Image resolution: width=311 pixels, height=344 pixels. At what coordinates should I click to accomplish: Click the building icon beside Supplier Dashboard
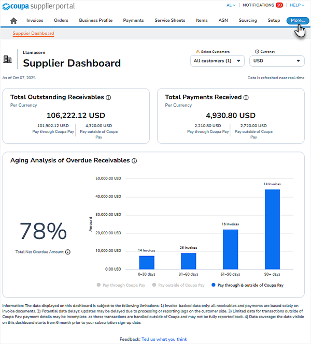coord(8,59)
